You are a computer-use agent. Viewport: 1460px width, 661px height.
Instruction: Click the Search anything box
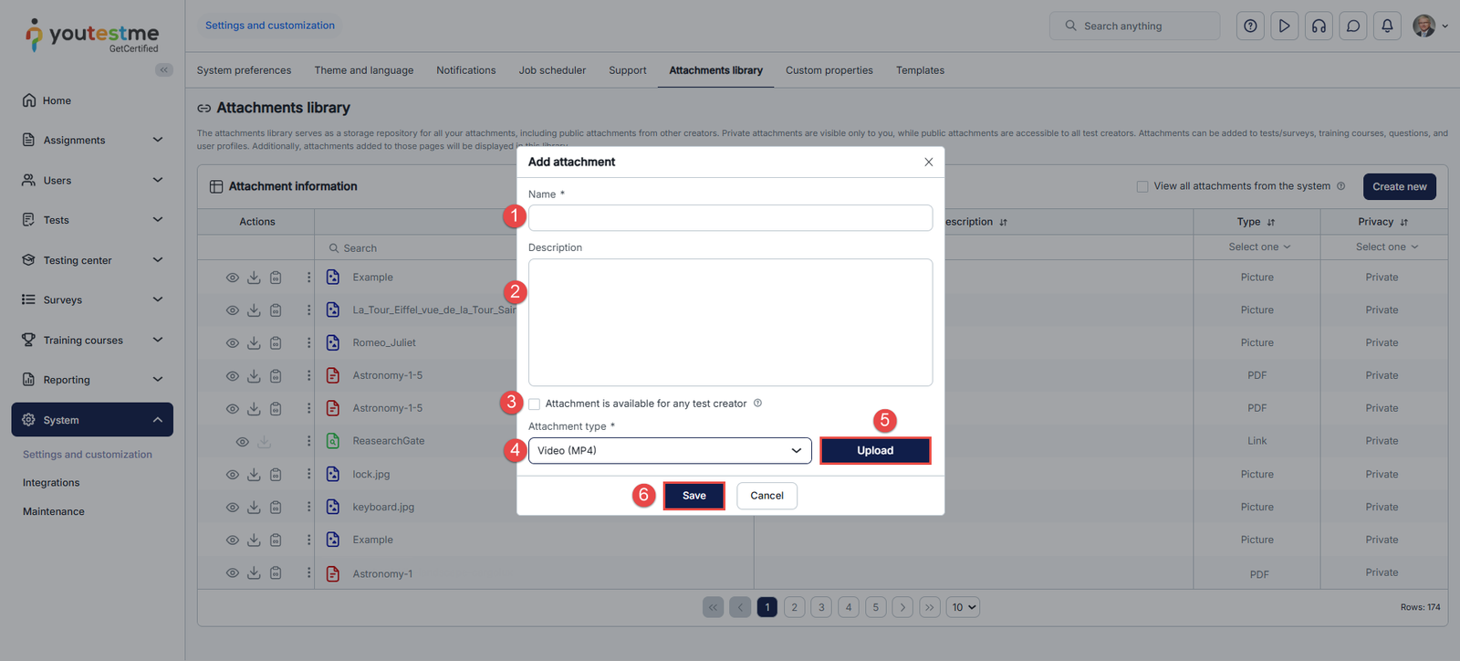[1134, 26]
